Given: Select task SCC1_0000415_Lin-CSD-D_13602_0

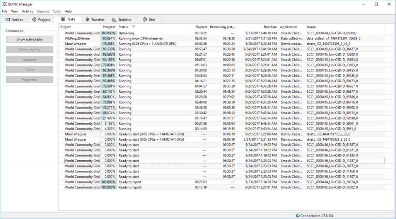Looking at the screenshot, I should click(222, 187).
